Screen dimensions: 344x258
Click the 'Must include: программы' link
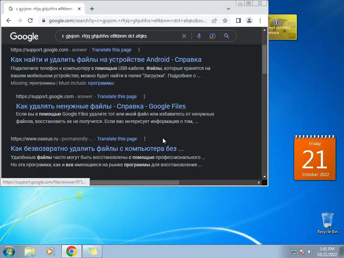101,83
